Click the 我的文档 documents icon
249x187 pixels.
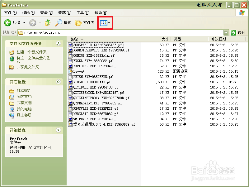pos(12,97)
